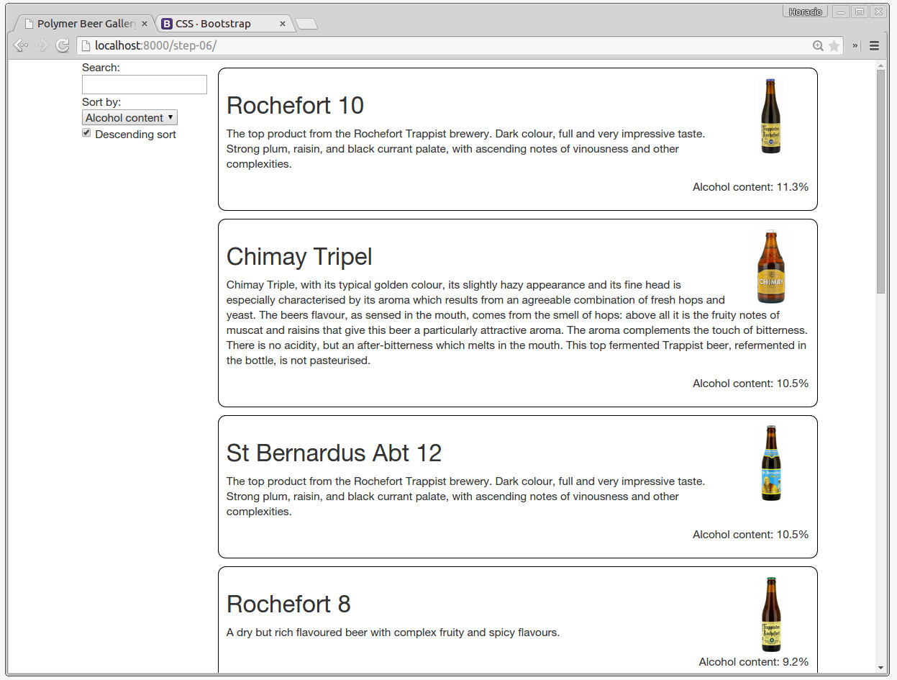Focus the Search input field
The image size is (897, 680).
145,85
